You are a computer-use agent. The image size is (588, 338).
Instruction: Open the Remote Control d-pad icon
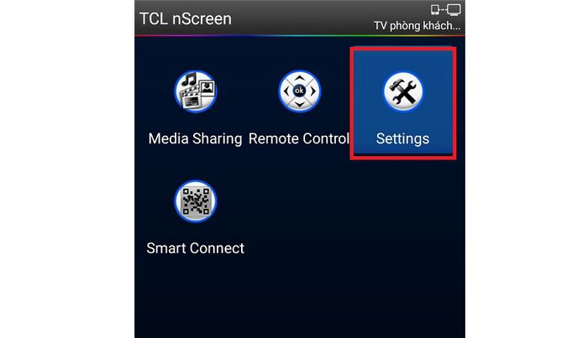point(299,91)
